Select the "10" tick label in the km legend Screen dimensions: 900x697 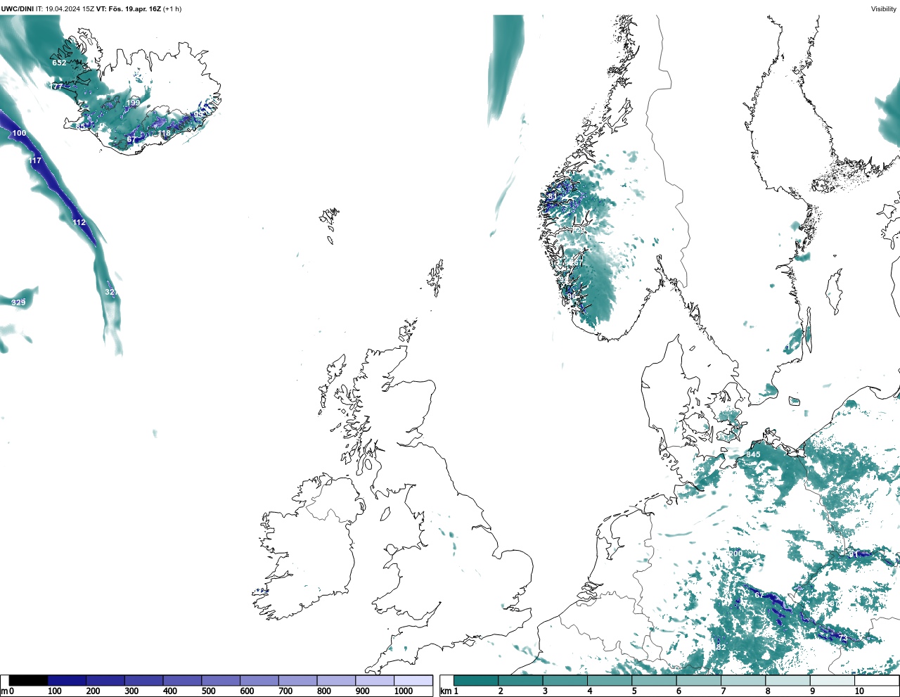[x=859, y=691]
